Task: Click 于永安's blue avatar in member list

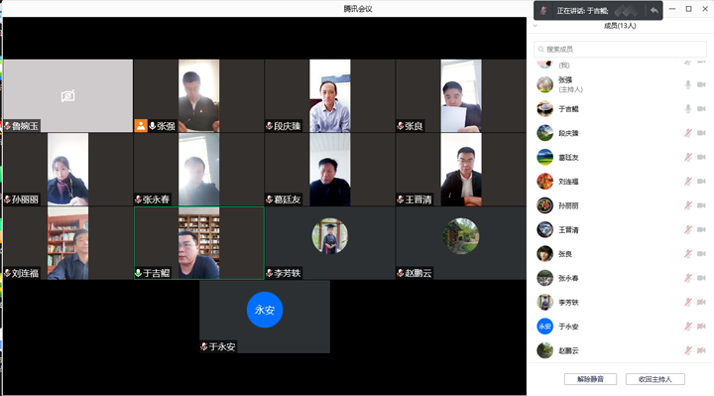Action: (x=544, y=327)
